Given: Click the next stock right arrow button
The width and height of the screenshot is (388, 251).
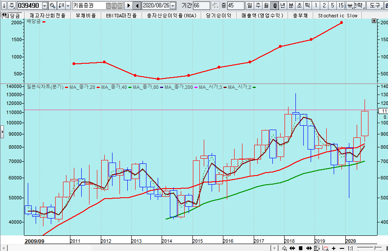Looking at the screenshot, I should (129, 6).
